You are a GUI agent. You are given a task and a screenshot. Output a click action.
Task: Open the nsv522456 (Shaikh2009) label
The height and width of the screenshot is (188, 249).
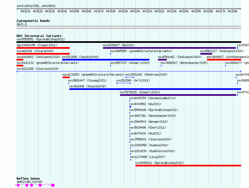coord(80,57)
